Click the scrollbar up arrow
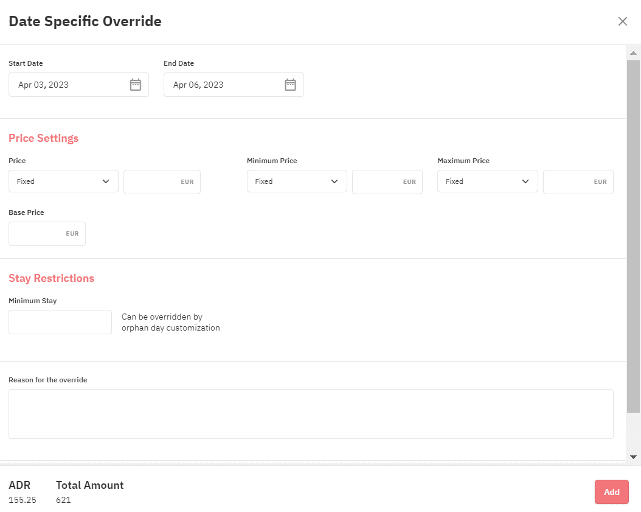Viewport: 641px width, 512px height. [633, 53]
